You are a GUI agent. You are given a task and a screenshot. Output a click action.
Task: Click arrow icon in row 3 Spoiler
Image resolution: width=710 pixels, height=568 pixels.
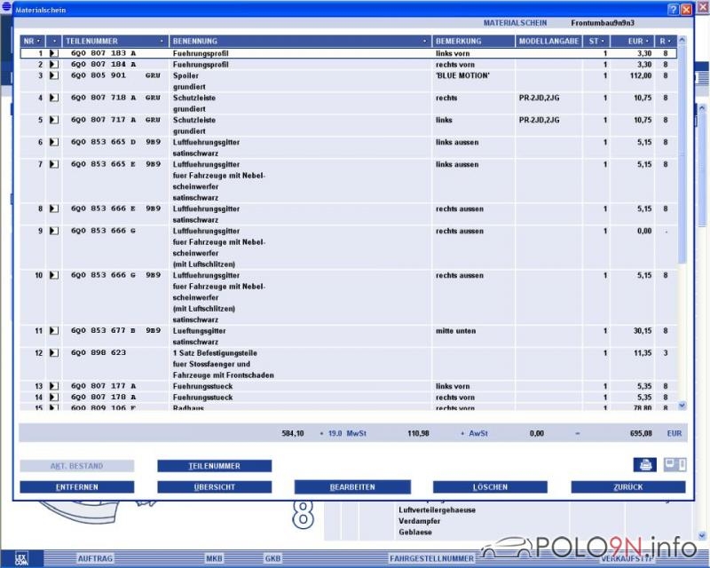(x=53, y=75)
